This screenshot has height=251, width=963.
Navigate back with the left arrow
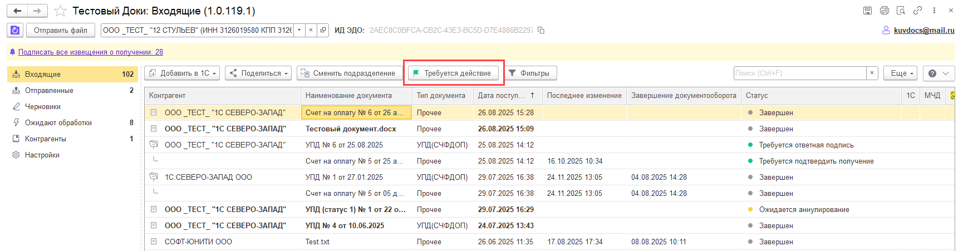pyautogui.click(x=17, y=11)
